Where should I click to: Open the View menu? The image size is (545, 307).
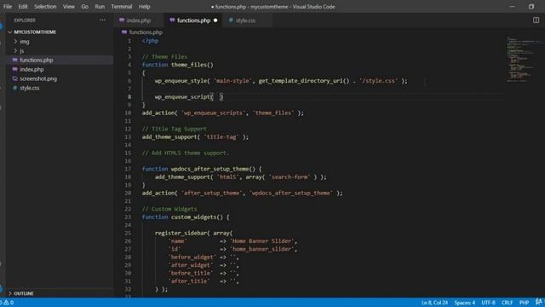point(68,7)
